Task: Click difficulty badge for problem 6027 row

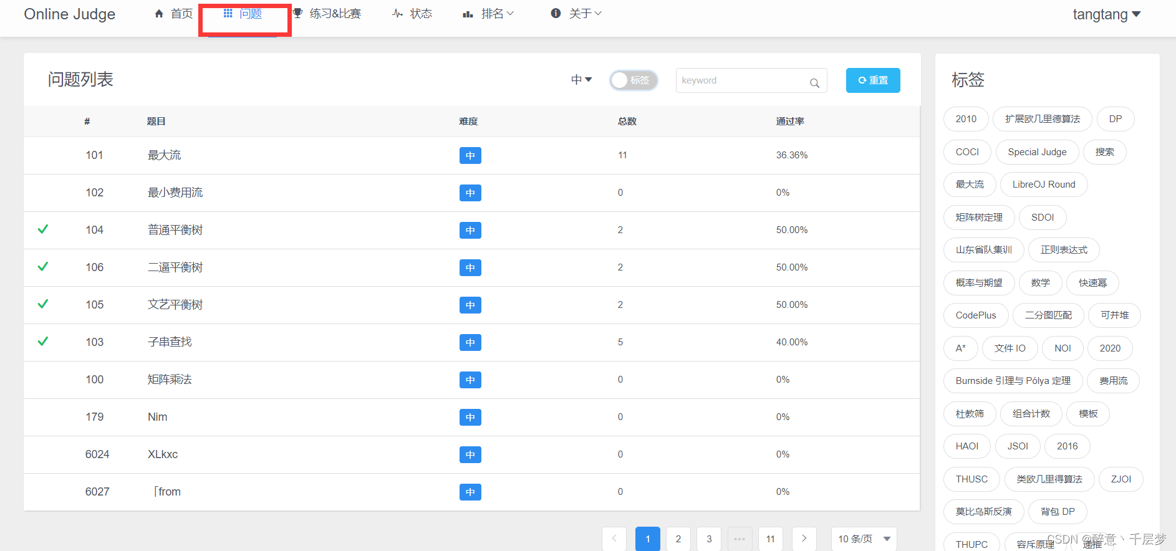Action: [x=470, y=492]
